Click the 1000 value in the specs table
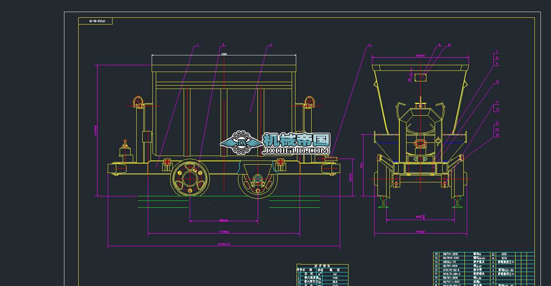This screenshot has height=286, width=551. pyautogui.click(x=335, y=278)
